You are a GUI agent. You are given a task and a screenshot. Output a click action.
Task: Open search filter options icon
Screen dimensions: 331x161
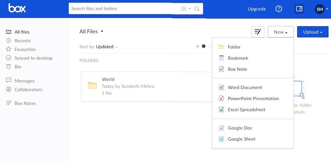pos(185,9)
